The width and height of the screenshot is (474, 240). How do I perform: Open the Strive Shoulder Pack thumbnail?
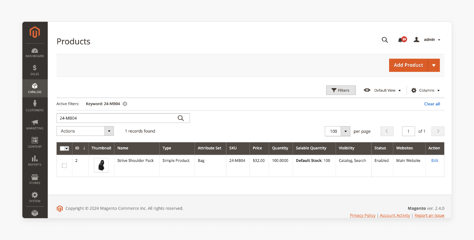pyautogui.click(x=101, y=165)
